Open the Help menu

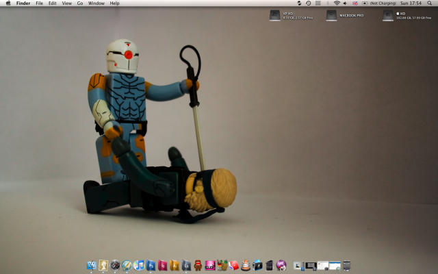[x=114, y=3]
